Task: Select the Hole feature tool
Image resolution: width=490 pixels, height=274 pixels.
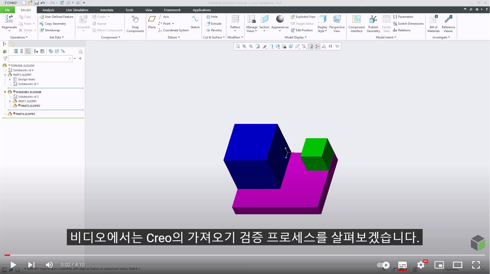Action: (212, 17)
